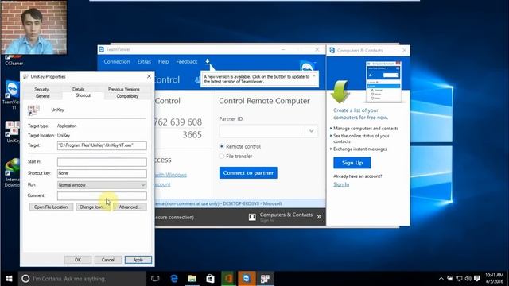Expand Computers & Contacts double chevron

coord(319,217)
